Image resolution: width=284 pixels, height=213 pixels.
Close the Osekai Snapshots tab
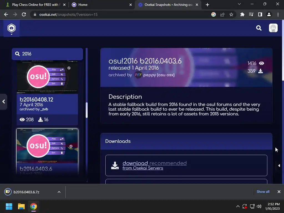click(197, 5)
